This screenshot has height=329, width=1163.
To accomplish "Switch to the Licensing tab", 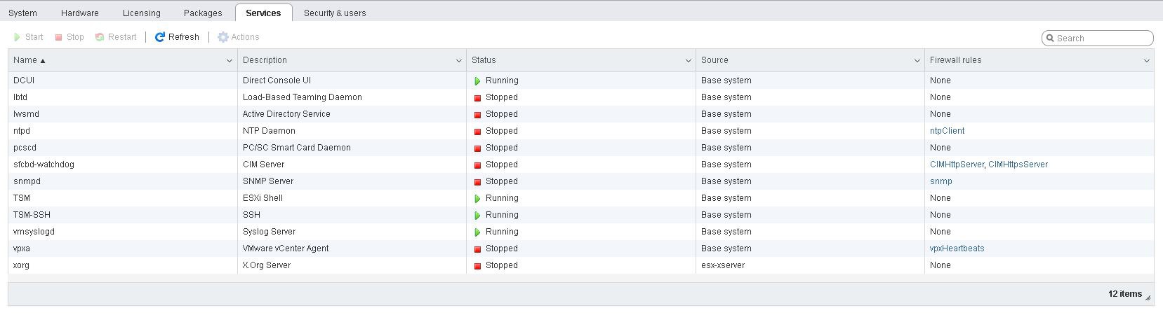I will (x=141, y=13).
